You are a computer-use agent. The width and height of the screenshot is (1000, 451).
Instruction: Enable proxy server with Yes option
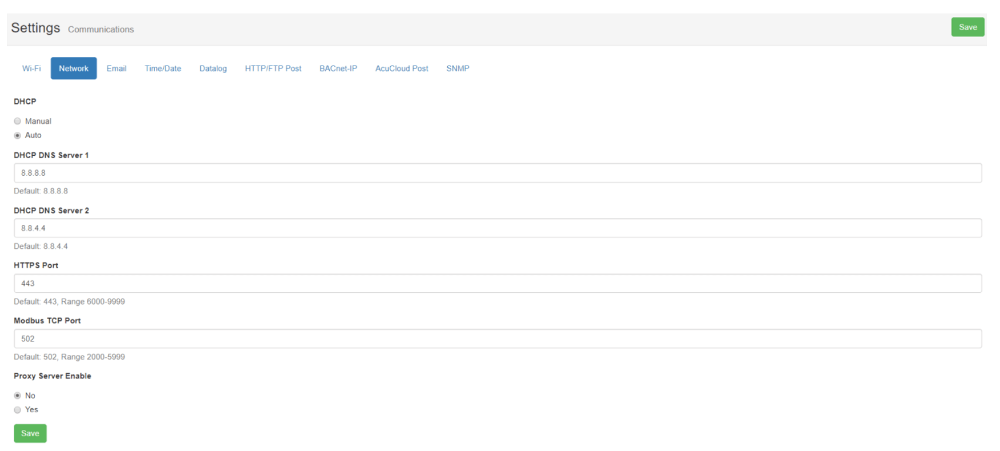pyautogui.click(x=18, y=410)
